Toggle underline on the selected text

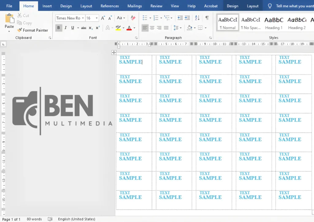72,28
